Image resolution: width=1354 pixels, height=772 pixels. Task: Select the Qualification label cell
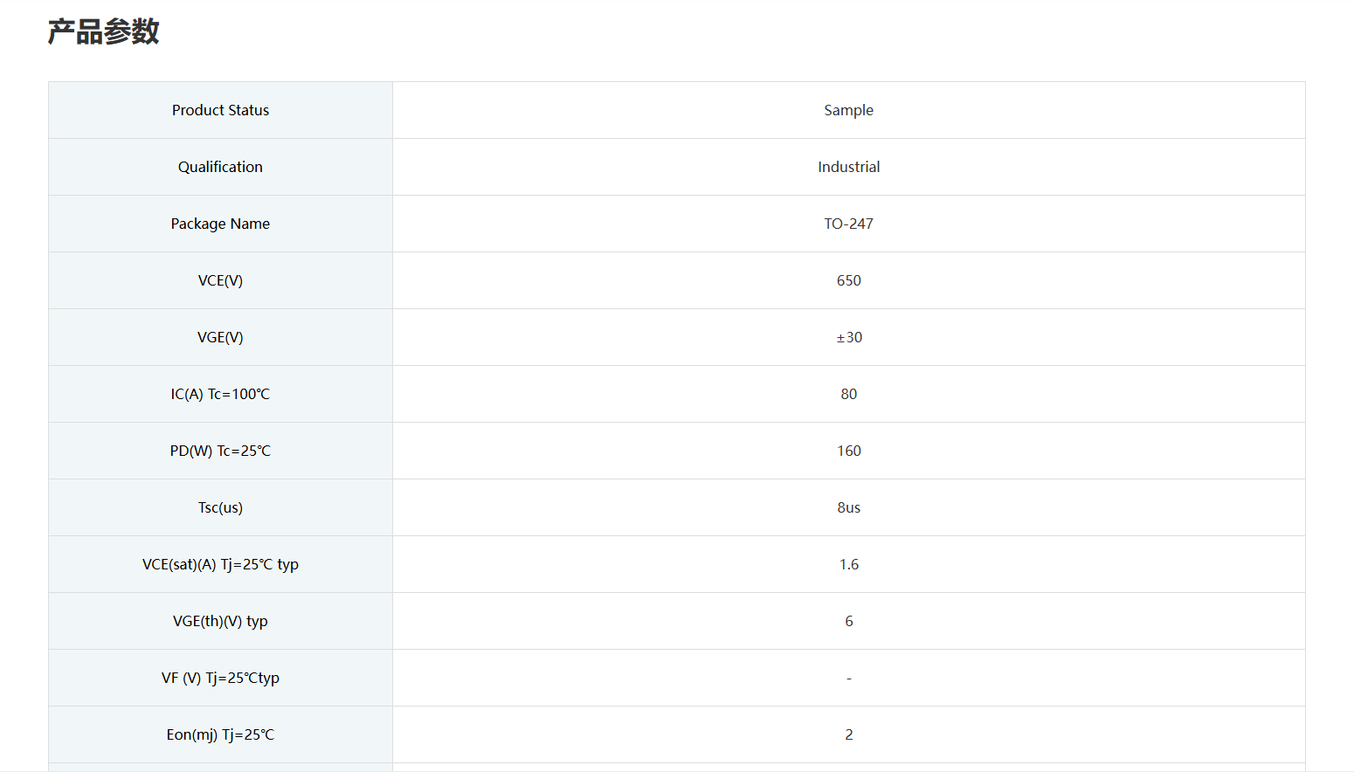coord(220,167)
